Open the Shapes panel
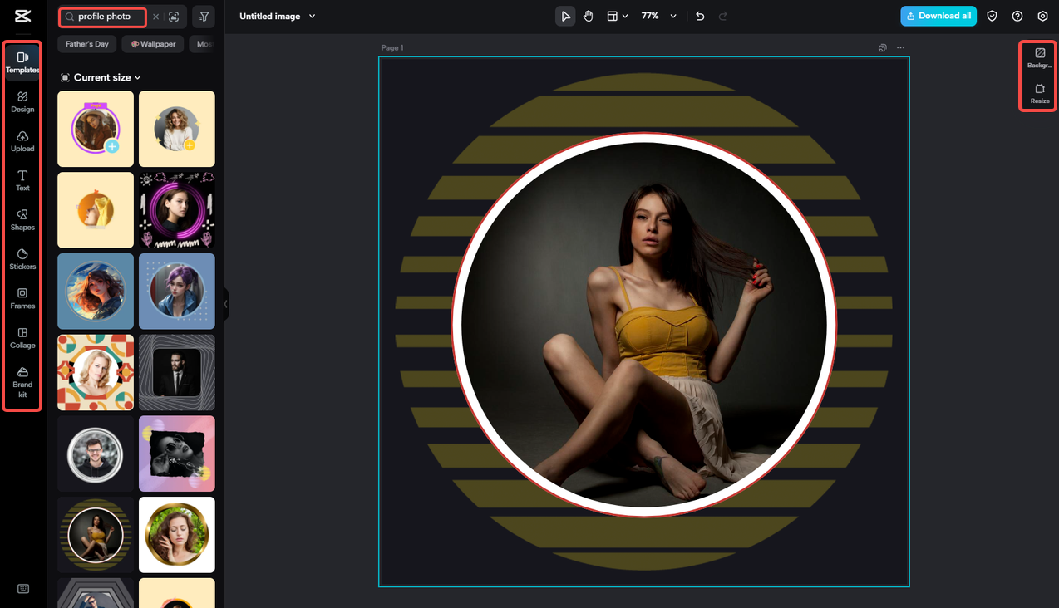 point(22,218)
